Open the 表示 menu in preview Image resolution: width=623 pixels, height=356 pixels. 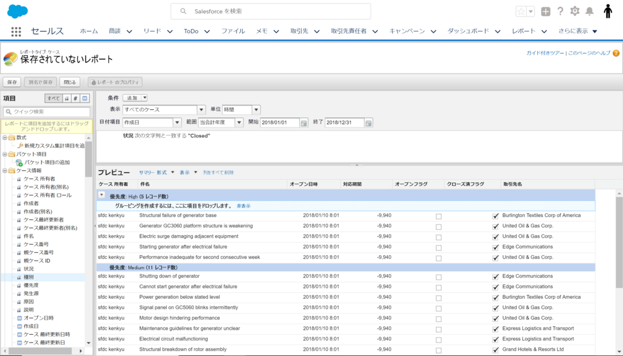(189, 173)
